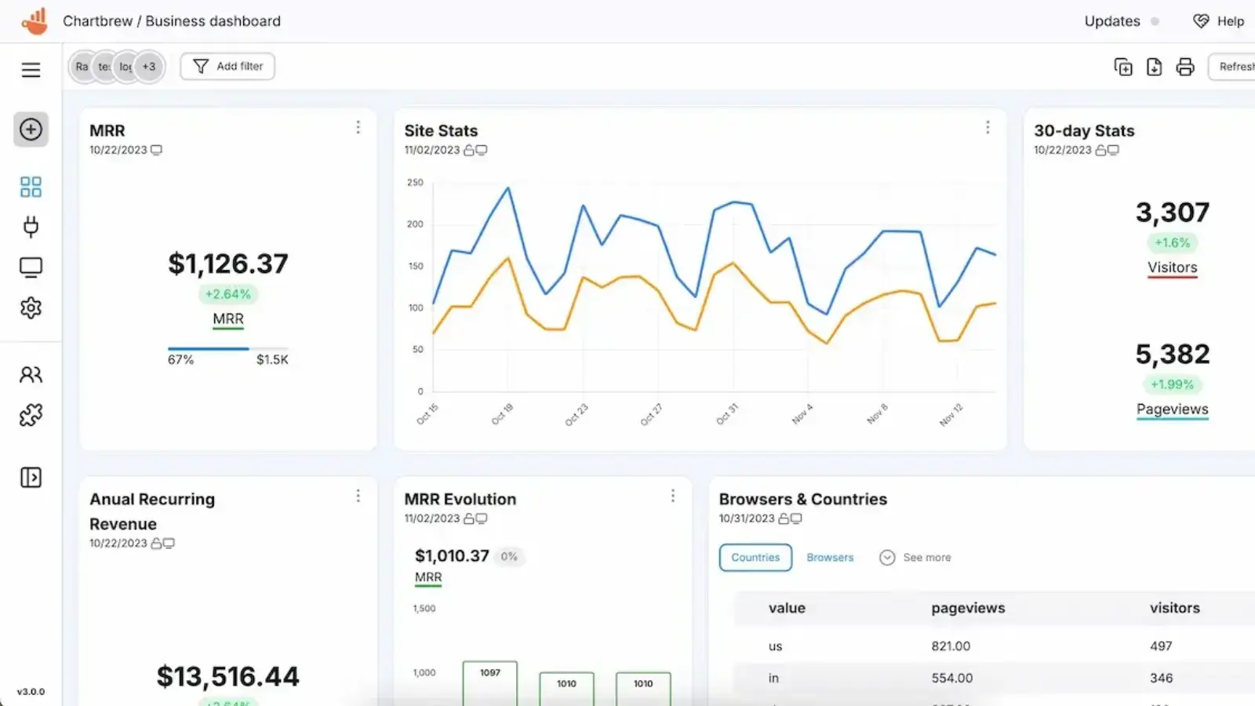Collapse the sidebar with the panel icon
Screen dimensions: 1255x706
(x=31, y=478)
